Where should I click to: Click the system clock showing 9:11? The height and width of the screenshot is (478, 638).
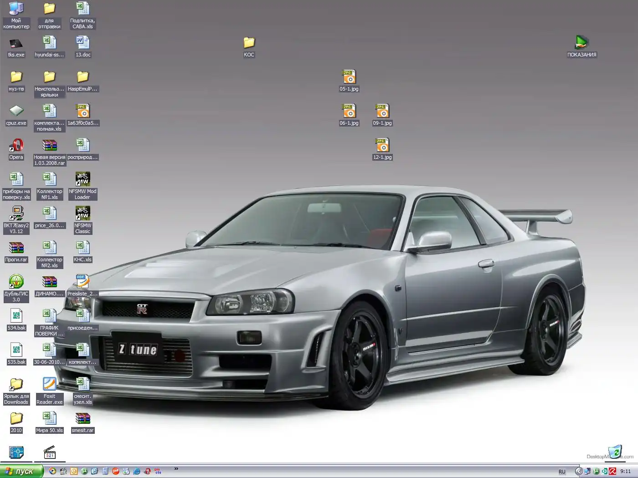[626, 471]
